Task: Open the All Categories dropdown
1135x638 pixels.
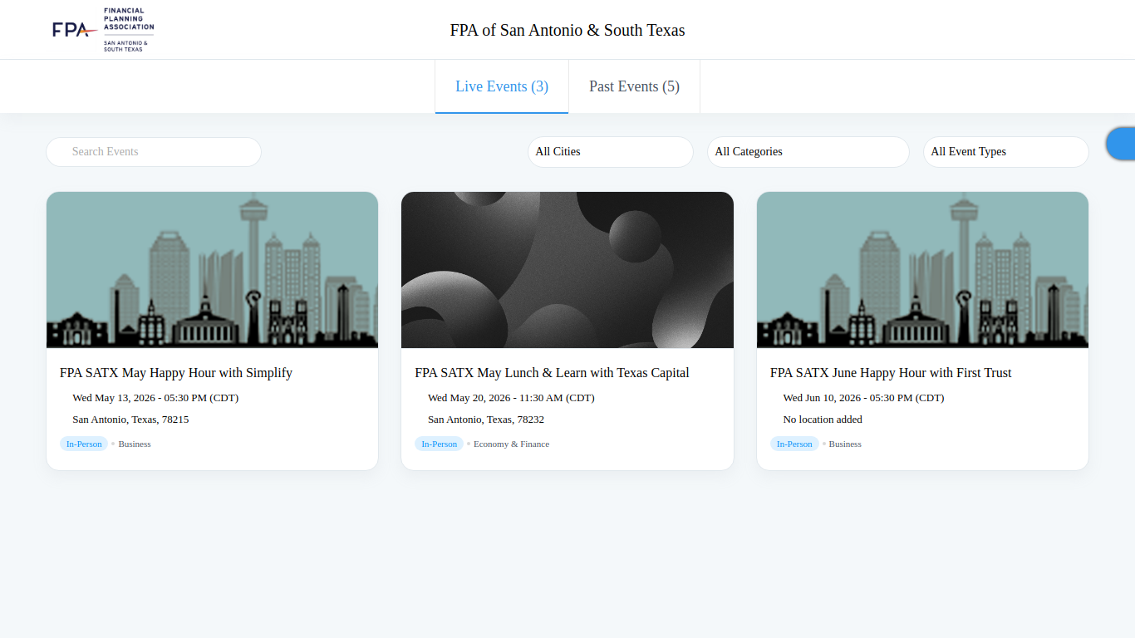Action: tap(808, 152)
